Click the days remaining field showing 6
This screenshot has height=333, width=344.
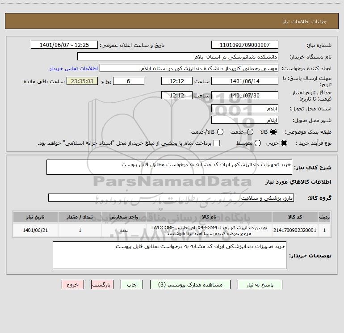point(129,81)
